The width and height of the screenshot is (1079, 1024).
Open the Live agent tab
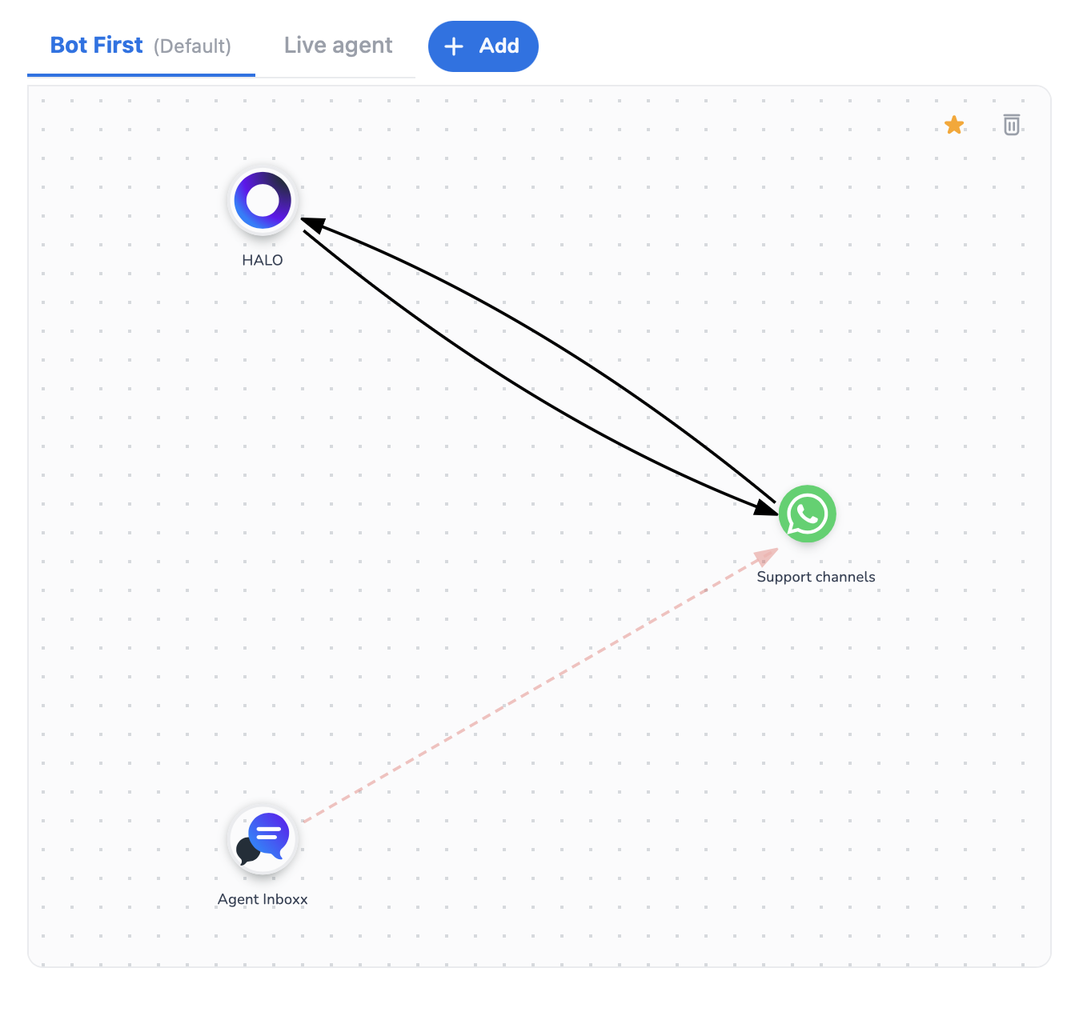coord(338,46)
